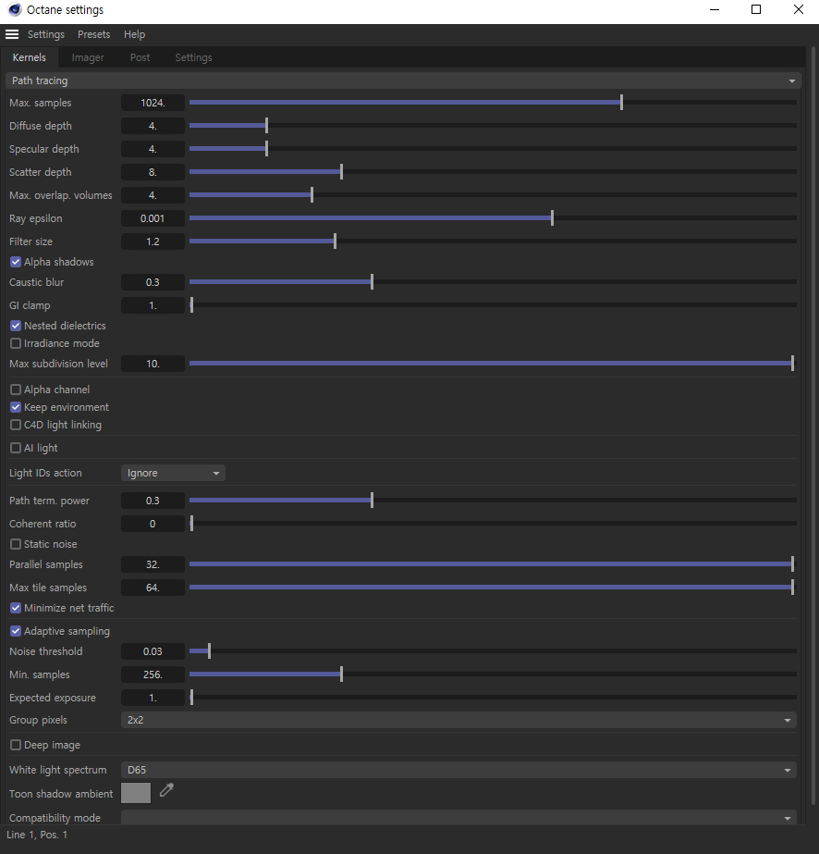Click the Max. samples value field
This screenshot has height=854, width=819.
coord(153,103)
